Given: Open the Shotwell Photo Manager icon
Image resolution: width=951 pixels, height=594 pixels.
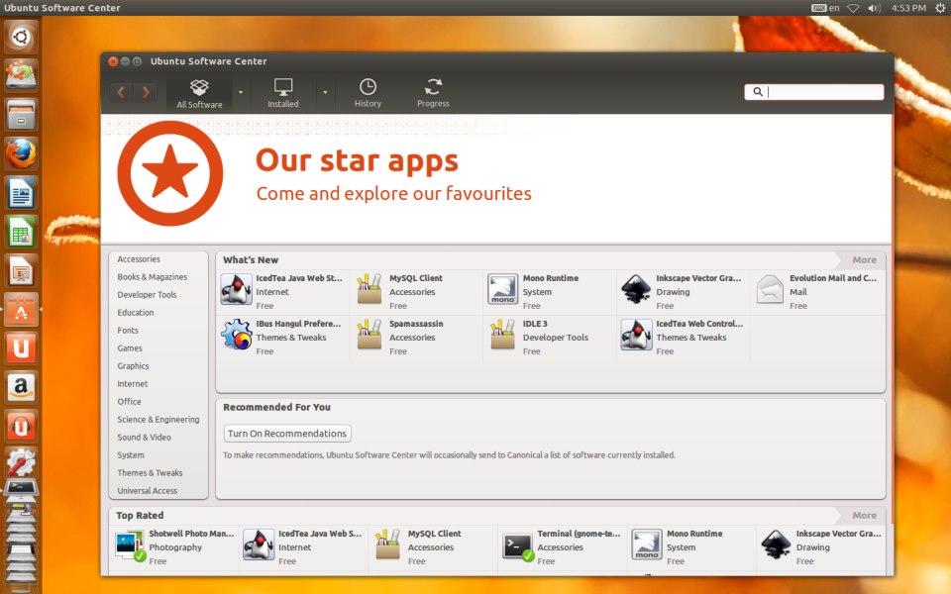Looking at the screenshot, I should tap(130, 544).
